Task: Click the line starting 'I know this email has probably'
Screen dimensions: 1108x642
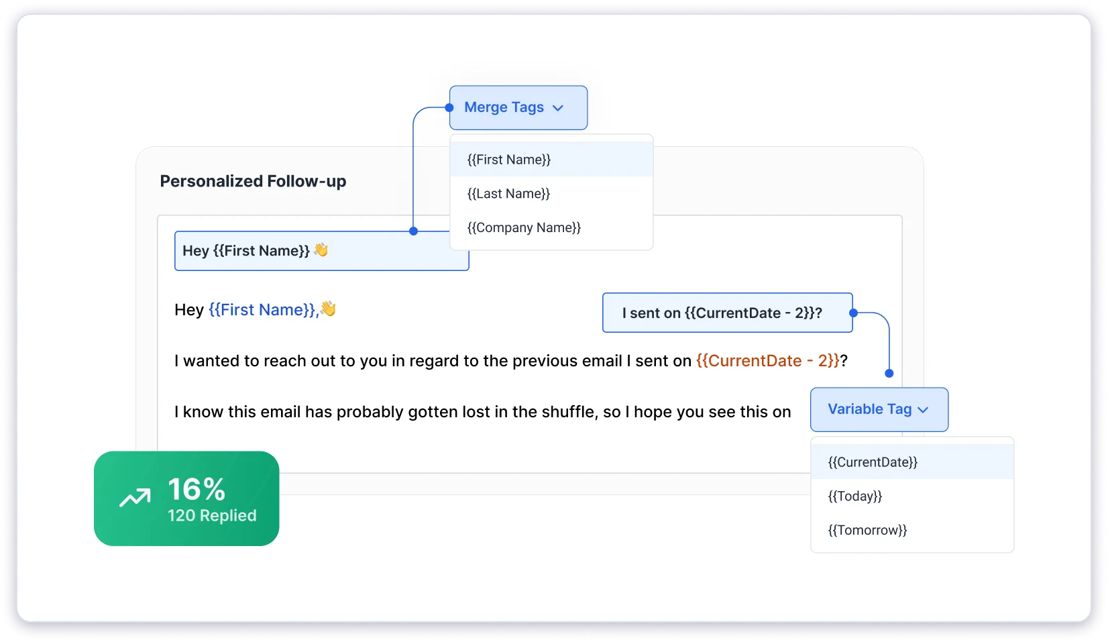Action: (483, 412)
